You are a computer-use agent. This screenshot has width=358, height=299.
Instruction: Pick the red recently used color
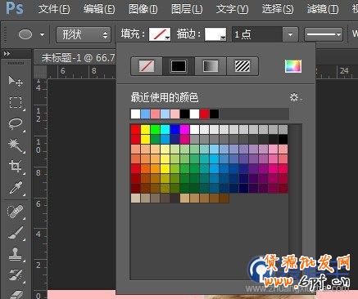pos(204,114)
